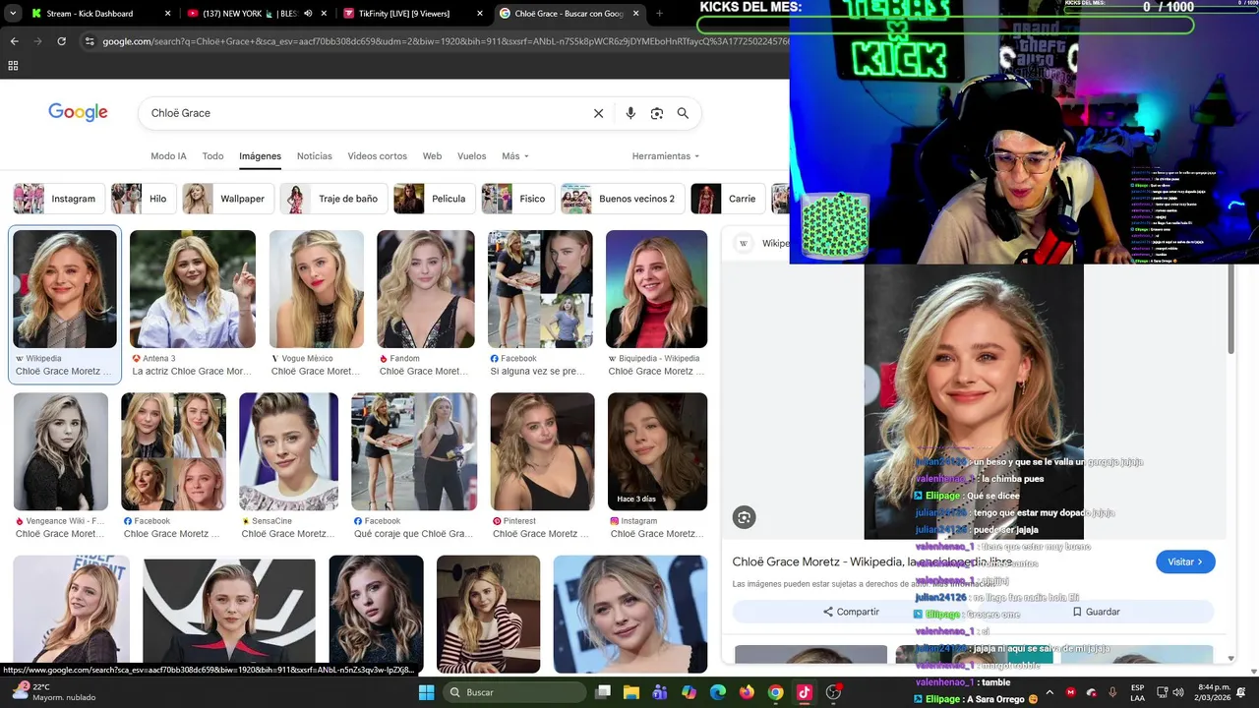Viewport: 1259px width, 708px height.
Task: Open the Modo IA tab
Action: pyautogui.click(x=168, y=156)
